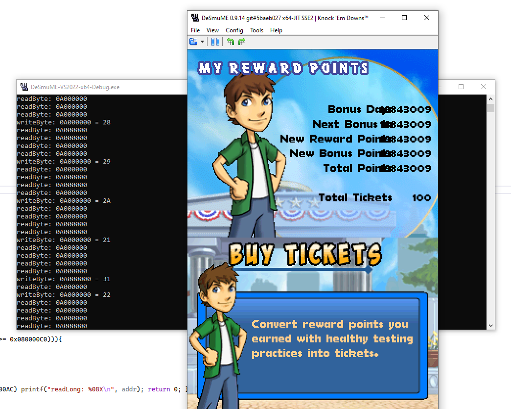Viewport: 511px width, 409px height.
Task: Click the 'MY REWARD POINTS' title
Action: pyautogui.click(x=283, y=69)
